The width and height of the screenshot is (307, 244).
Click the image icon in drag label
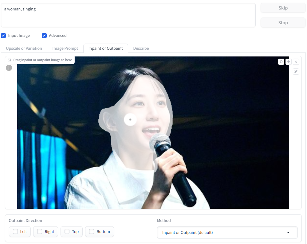[x=10, y=60]
